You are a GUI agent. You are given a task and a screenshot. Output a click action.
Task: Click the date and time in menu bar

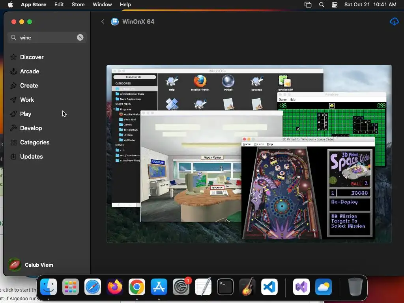coord(370,4)
